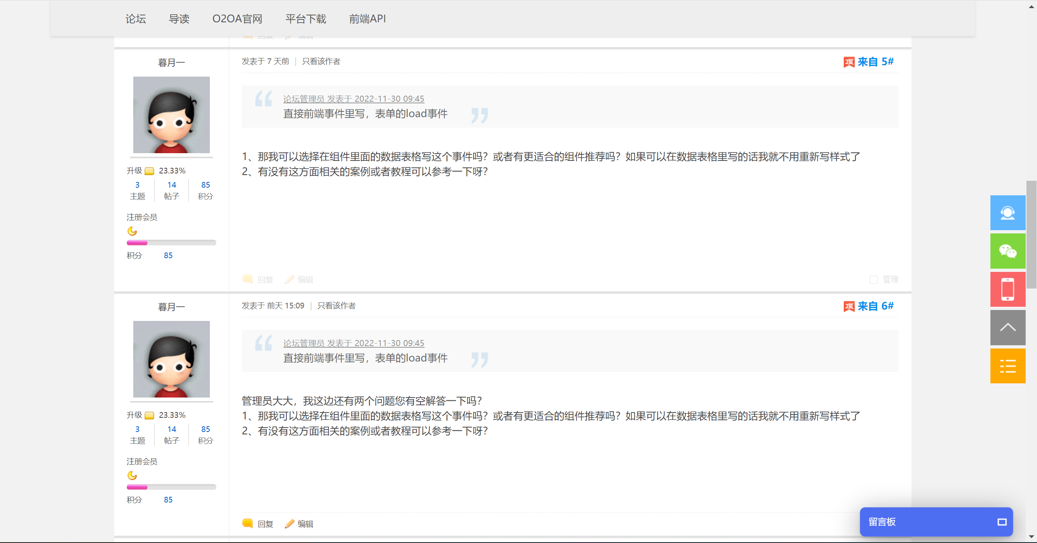Expand the 留言板 message board window

pyautogui.click(x=1002, y=522)
